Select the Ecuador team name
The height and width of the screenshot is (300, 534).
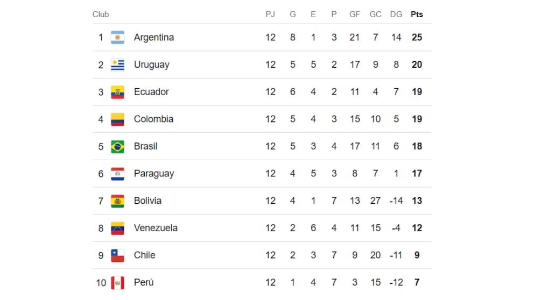(151, 92)
